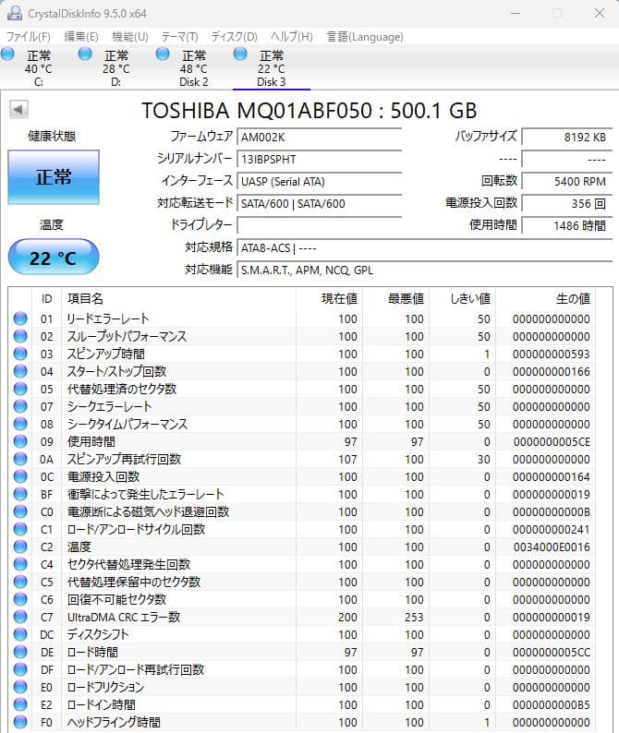The image size is (619, 733).
Task: Click the status icon for UltraDMA CRC エラー数
Action: click(20, 617)
